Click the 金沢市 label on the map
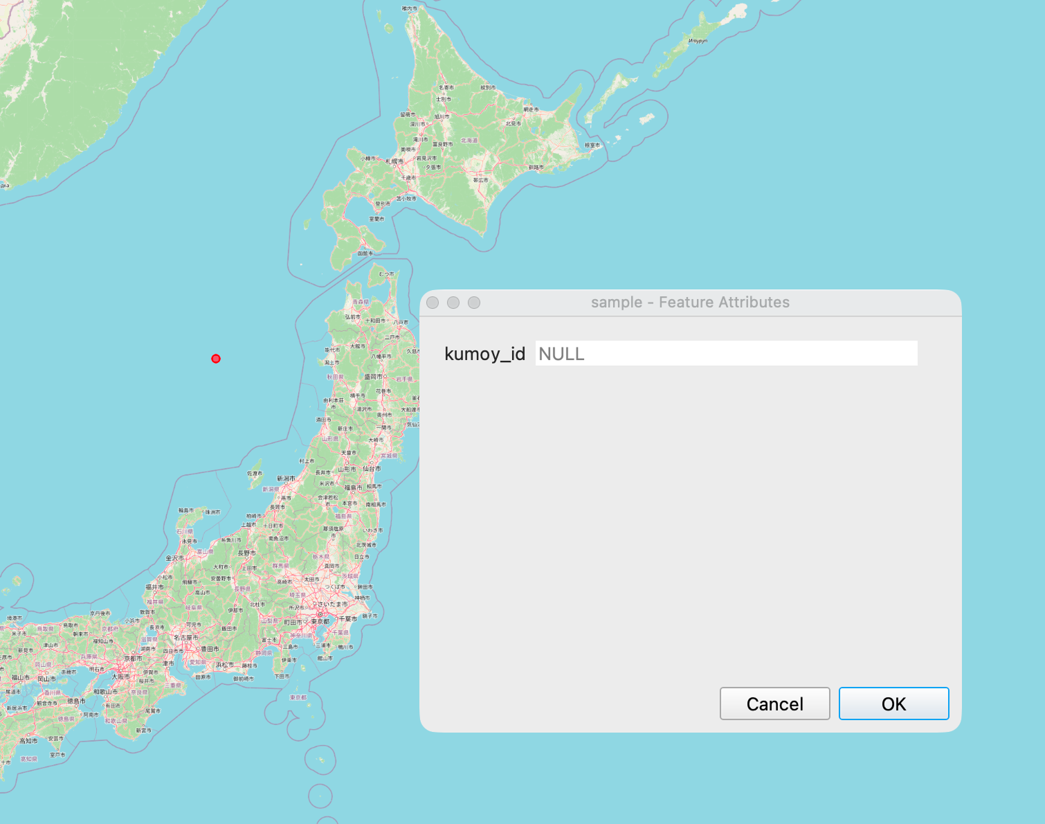The width and height of the screenshot is (1045, 824). click(x=174, y=558)
